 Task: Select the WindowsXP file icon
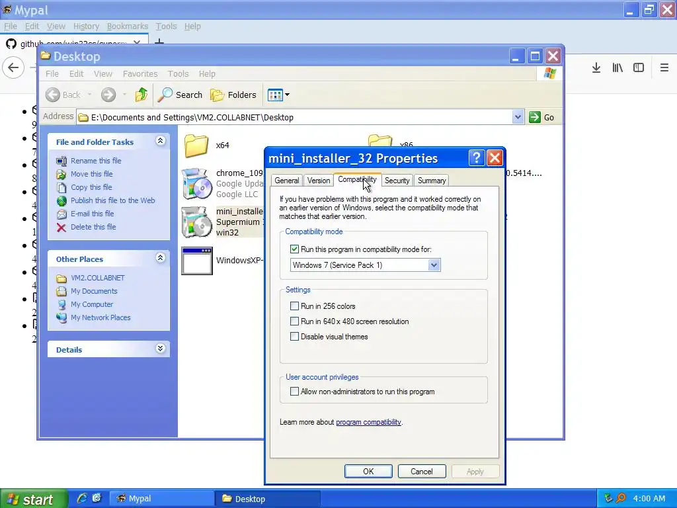pyautogui.click(x=197, y=261)
